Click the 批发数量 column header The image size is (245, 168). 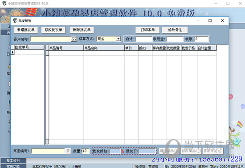coord(173,48)
